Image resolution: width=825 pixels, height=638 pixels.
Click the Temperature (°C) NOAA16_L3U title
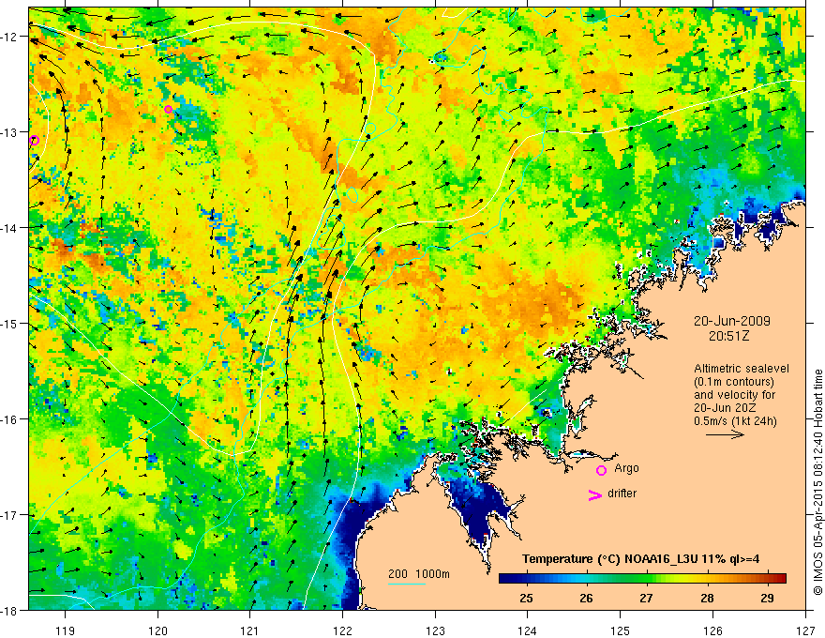coord(641,559)
